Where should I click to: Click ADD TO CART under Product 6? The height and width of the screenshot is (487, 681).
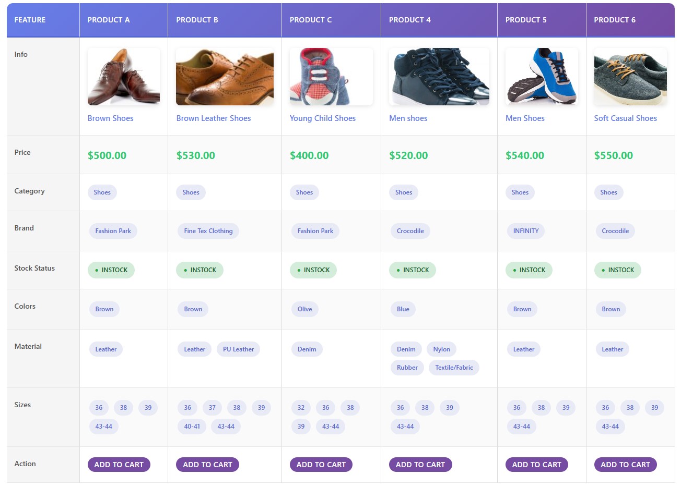(x=625, y=465)
